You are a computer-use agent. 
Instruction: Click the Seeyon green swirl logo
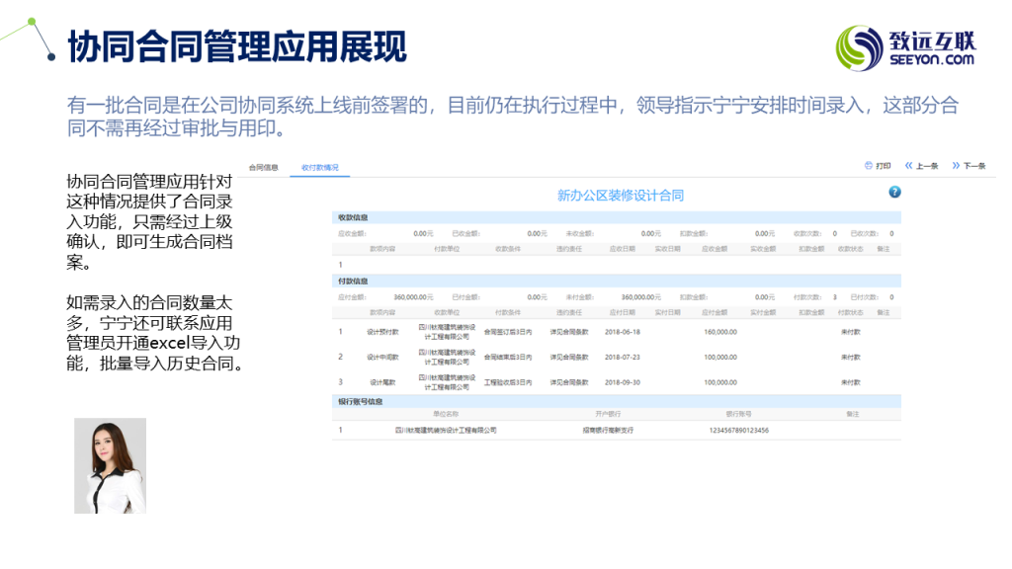(x=859, y=48)
